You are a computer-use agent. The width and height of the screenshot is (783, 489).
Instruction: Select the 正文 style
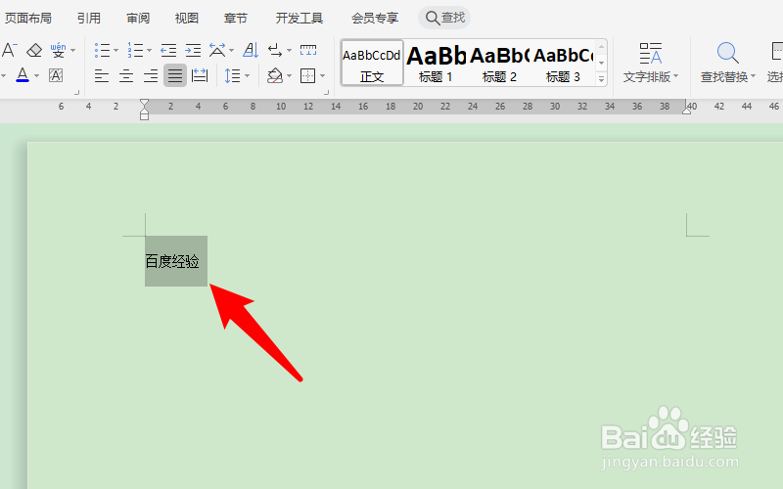(x=372, y=64)
